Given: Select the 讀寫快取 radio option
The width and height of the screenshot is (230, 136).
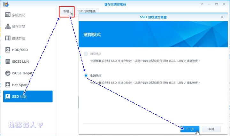Looking at the screenshot, I should coord(86,54).
